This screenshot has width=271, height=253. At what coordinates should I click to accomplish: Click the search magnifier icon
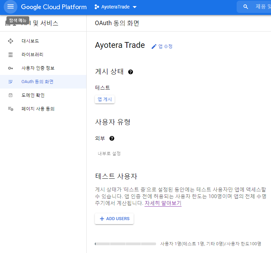tap(245, 7)
